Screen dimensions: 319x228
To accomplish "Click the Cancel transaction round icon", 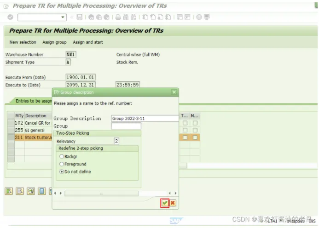I will coord(106,17).
